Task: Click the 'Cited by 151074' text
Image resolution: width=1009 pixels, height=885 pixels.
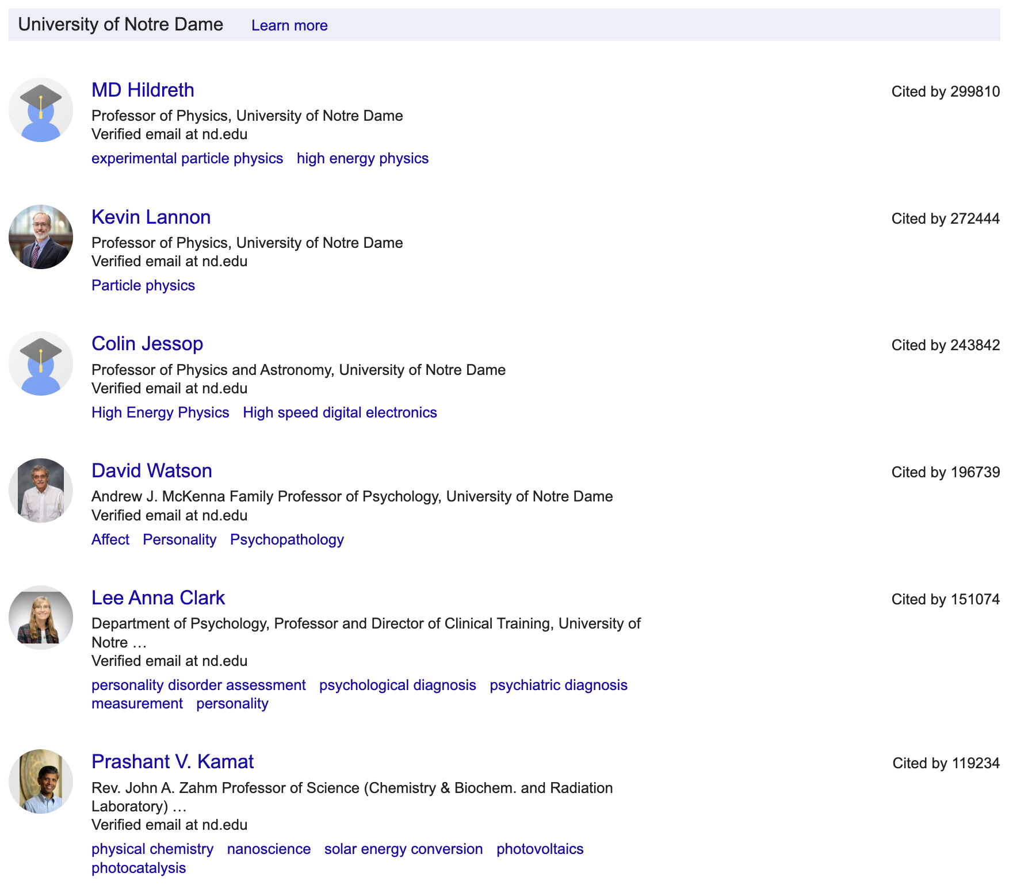Action: (946, 599)
